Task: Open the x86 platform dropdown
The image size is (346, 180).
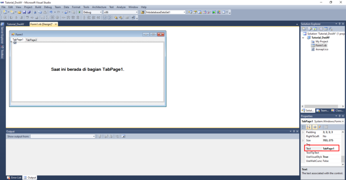Action: pyautogui.click(x=137, y=12)
